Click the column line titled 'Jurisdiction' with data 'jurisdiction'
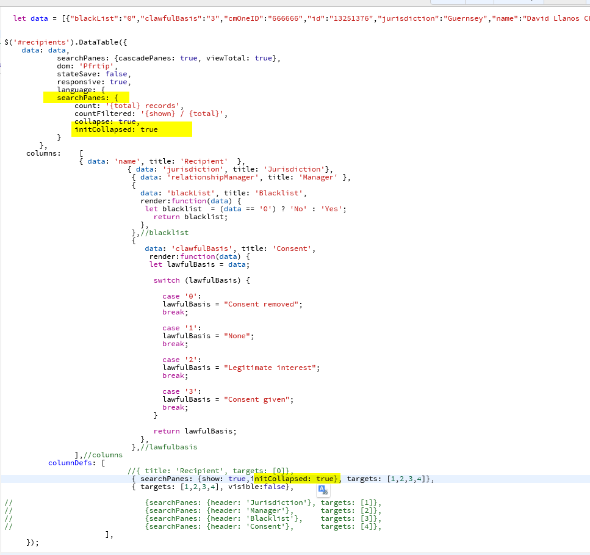 pyautogui.click(x=230, y=169)
